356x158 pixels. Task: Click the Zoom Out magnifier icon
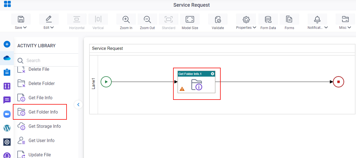tap(147, 19)
